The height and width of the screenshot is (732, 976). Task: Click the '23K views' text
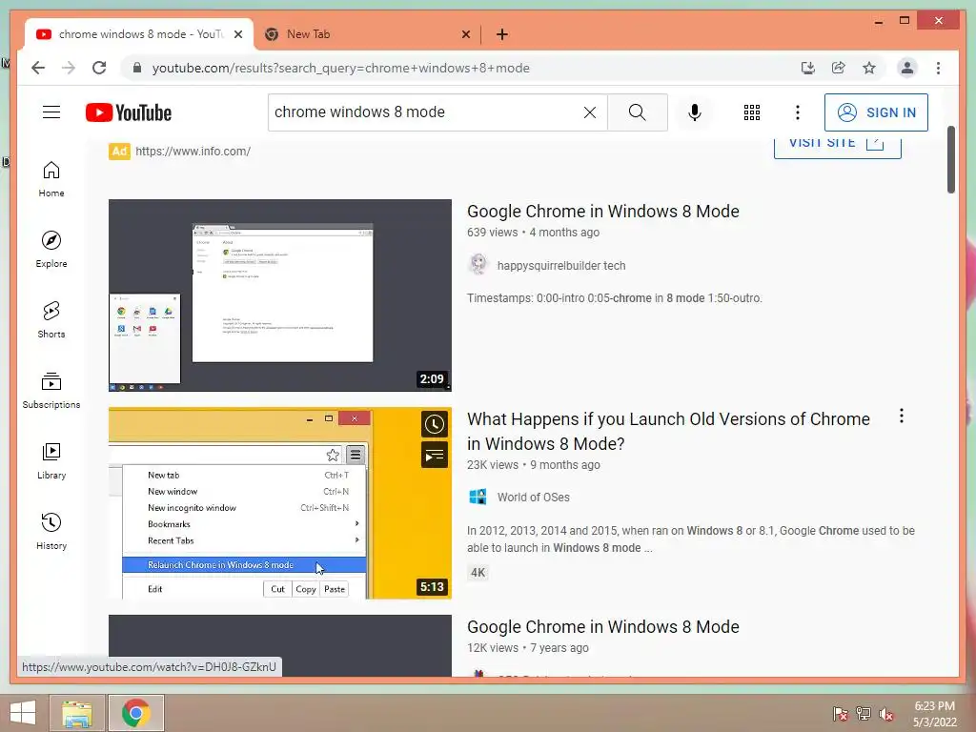pyautogui.click(x=493, y=465)
